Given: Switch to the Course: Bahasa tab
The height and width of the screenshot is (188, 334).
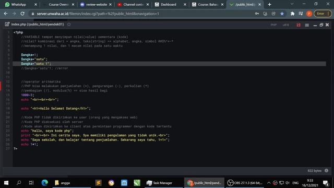Looking at the screenshot, I should pos(208,5).
